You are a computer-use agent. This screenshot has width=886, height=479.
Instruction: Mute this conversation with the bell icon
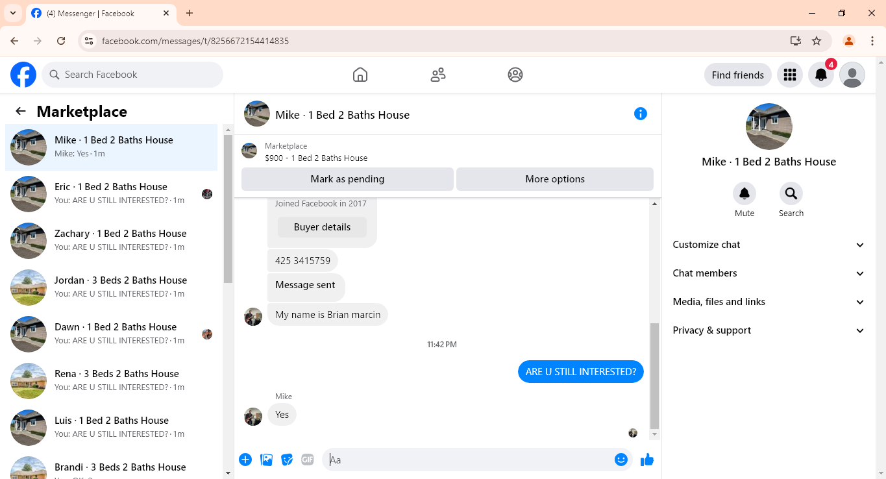tap(744, 193)
